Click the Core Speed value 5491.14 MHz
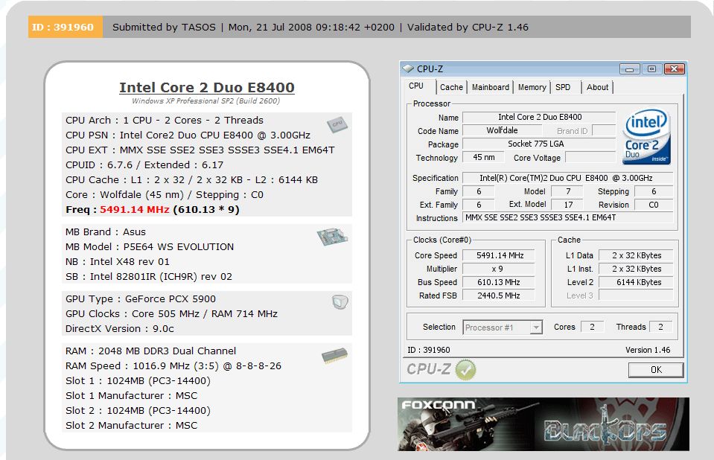Viewport: 714px width, 460px height. point(500,255)
